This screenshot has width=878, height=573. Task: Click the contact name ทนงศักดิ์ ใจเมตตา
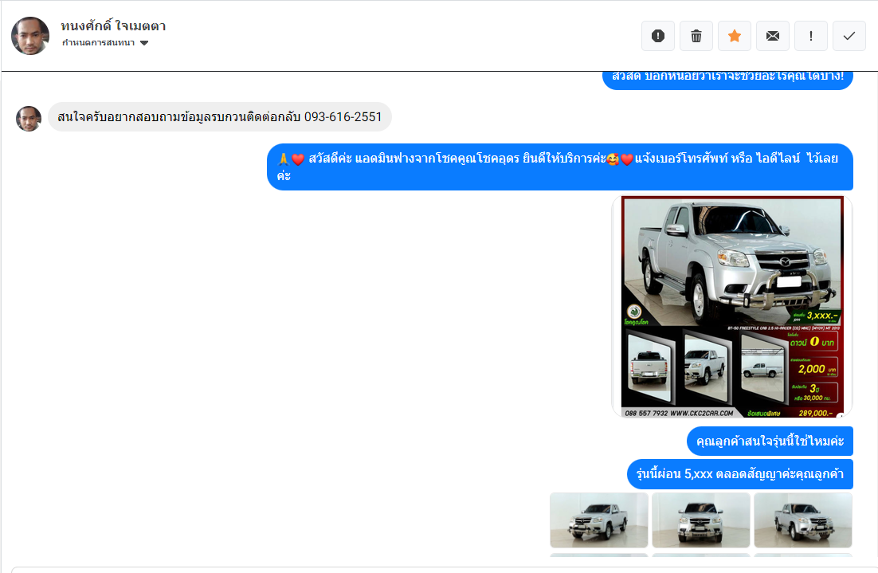[113, 26]
